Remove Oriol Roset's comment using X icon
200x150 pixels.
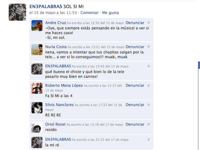pos(149,124)
